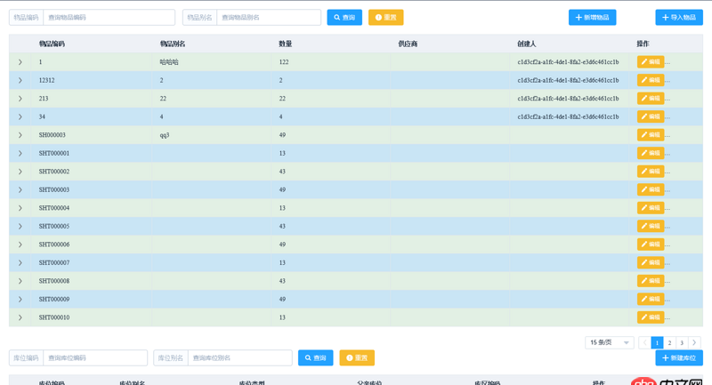Expand row with item code 213
The height and width of the screenshot is (385, 712).
(x=20, y=99)
